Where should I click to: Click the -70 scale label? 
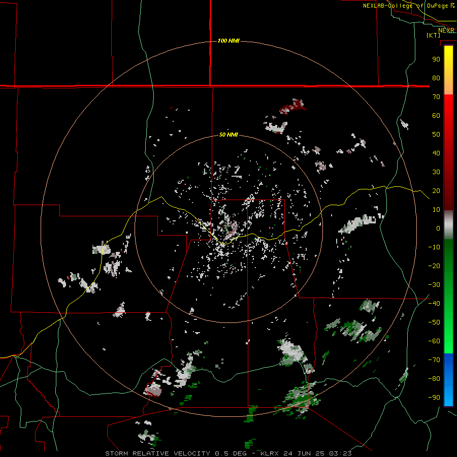pyautogui.click(x=434, y=360)
